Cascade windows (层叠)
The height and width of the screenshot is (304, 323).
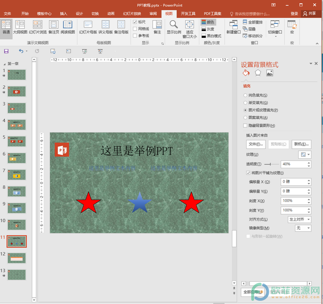[x=249, y=29]
